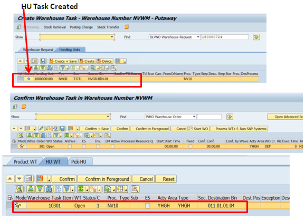Click the Reset button in HU WT toolbar

pyautogui.click(x=166, y=179)
